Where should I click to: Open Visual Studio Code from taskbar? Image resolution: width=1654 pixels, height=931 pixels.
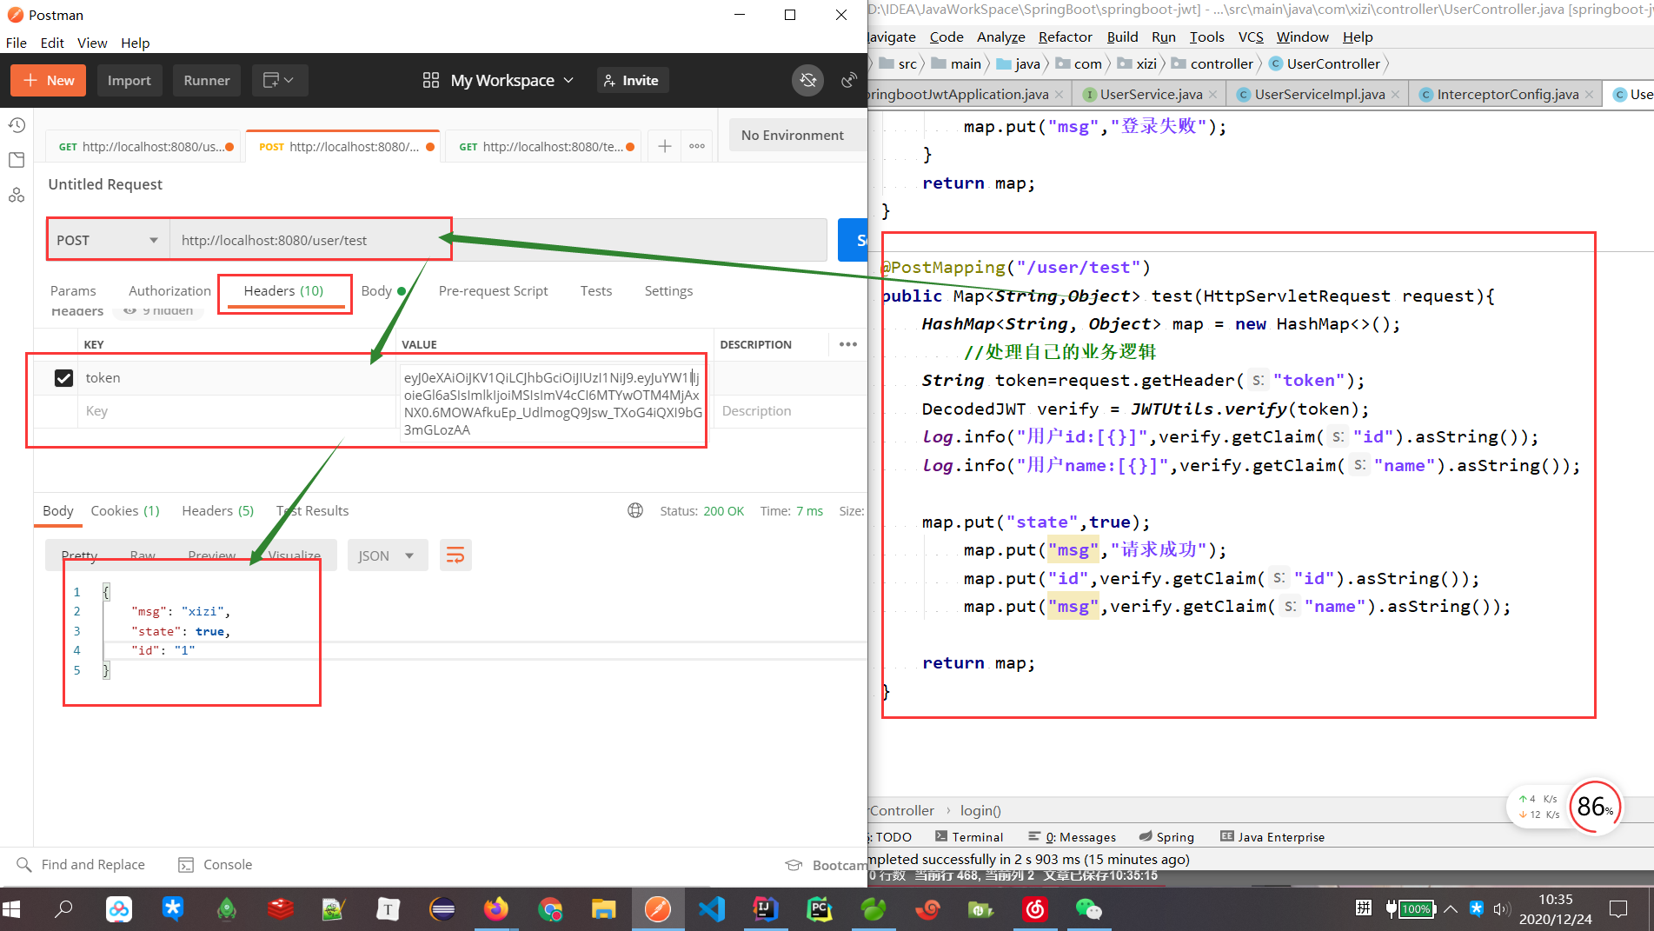tap(712, 909)
